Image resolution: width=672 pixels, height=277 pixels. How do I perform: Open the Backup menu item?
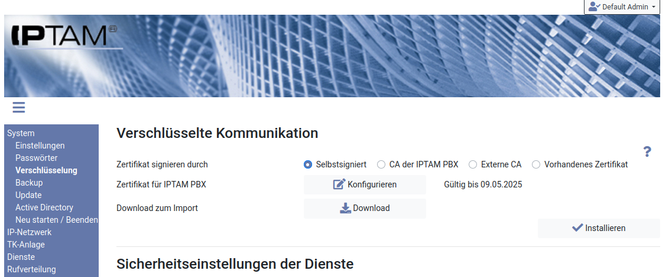(29, 183)
